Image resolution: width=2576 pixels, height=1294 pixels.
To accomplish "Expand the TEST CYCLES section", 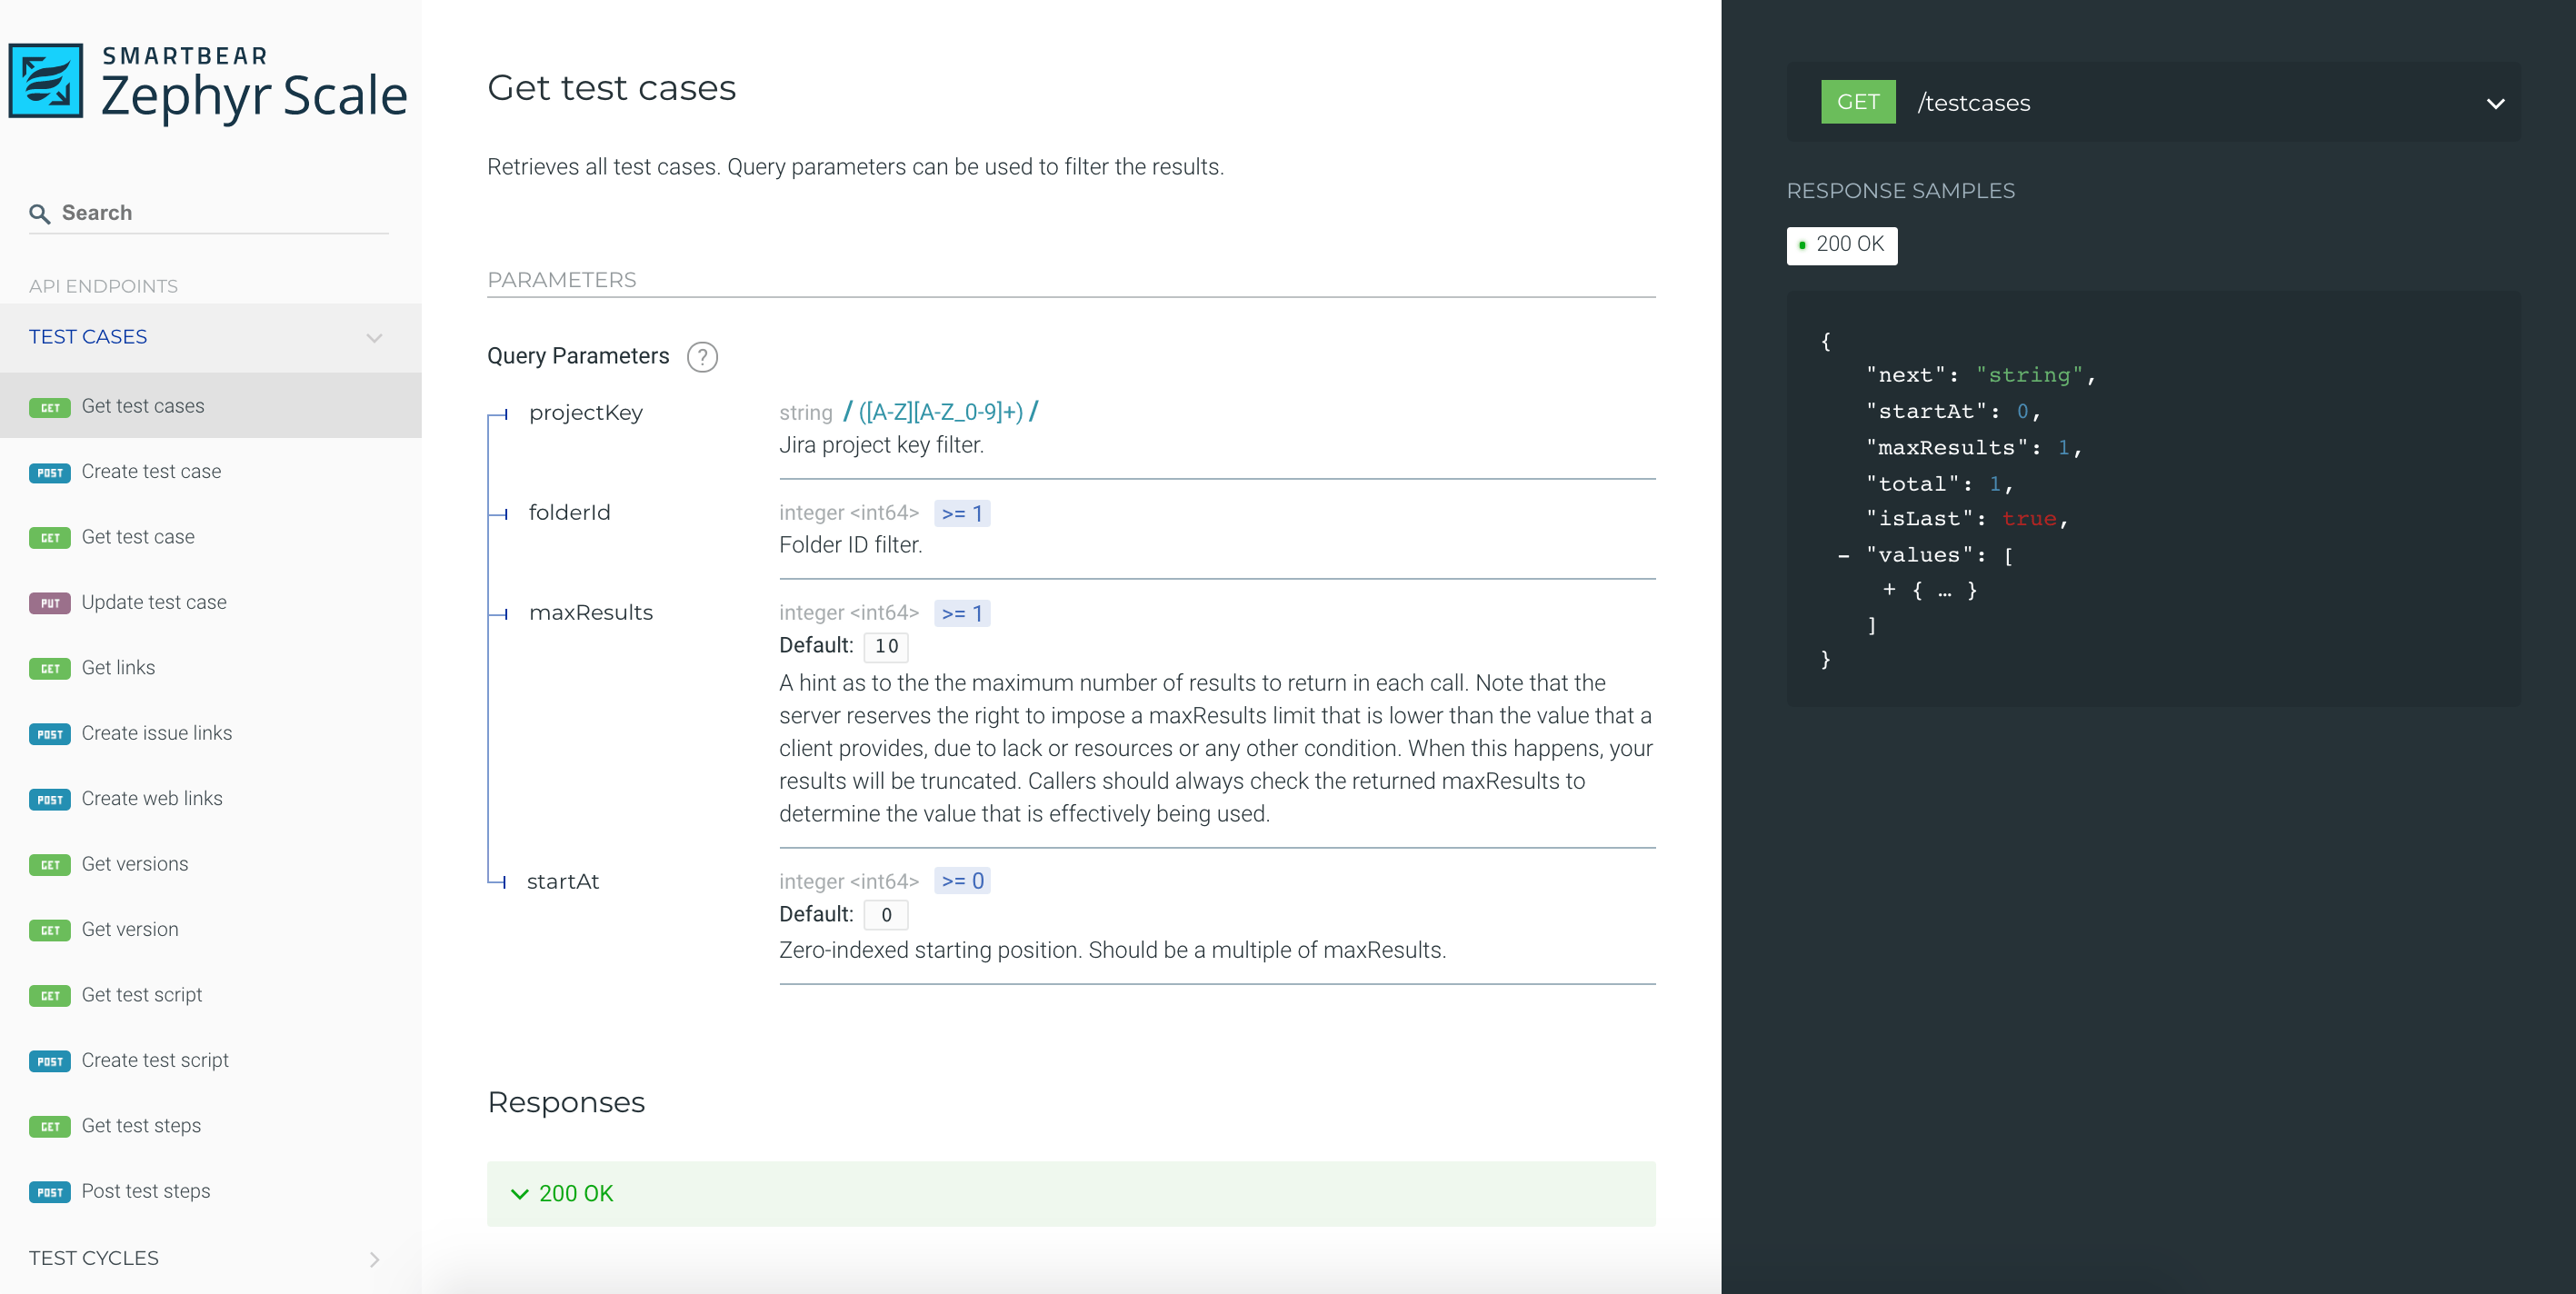I will pos(375,1259).
